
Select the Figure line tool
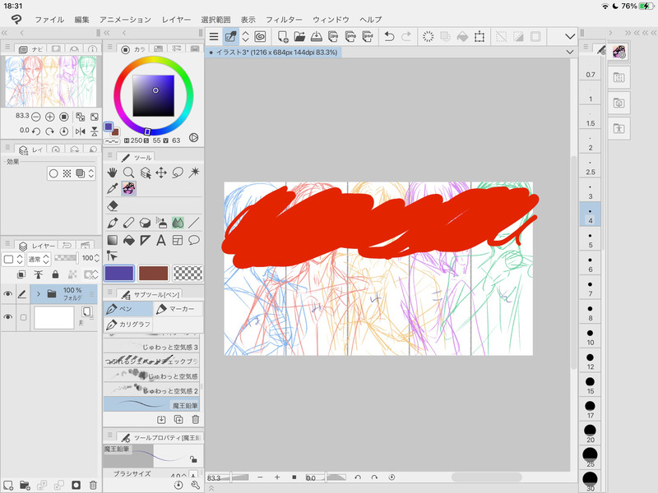point(193,223)
